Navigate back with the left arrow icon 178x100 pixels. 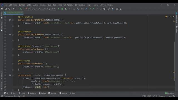pyautogui.click(x=14, y=9)
